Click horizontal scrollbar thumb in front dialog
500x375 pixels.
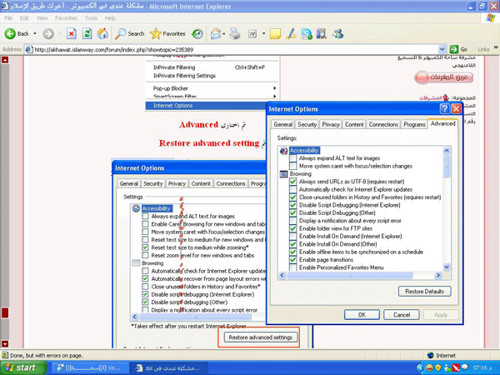point(349,275)
